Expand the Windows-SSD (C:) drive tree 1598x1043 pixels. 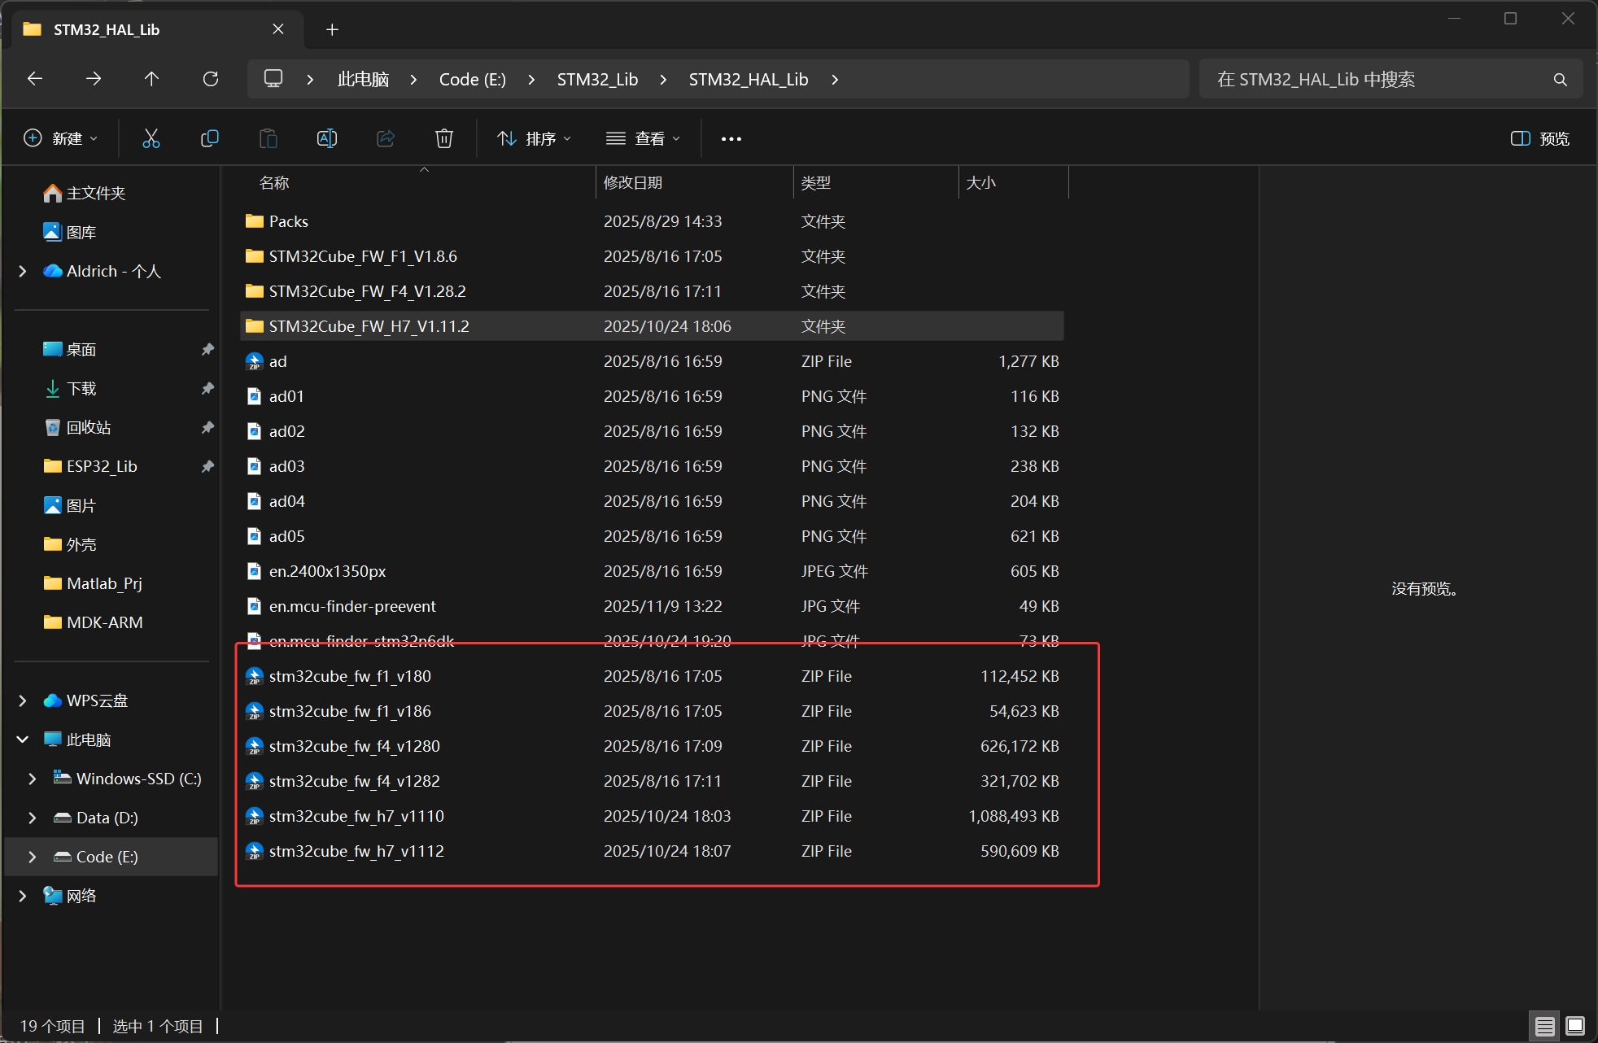(33, 779)
